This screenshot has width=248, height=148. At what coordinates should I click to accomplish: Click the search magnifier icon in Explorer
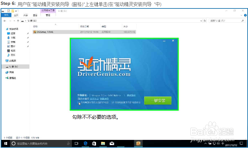point(242,21)
